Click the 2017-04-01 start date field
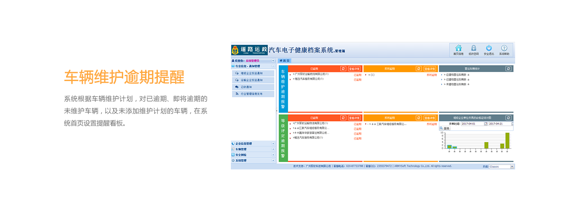Viewport: 571px width, 202px height. click(x=472, y=123)
